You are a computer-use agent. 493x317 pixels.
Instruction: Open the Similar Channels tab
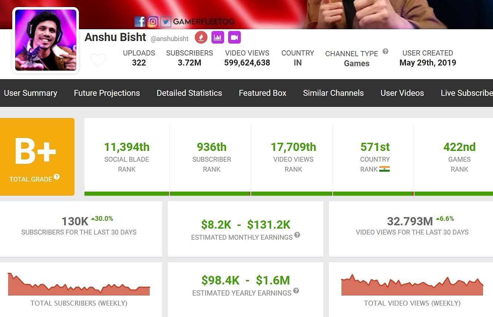[333, 93]
